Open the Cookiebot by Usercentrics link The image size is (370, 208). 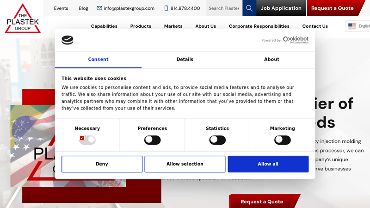[x=296, y=40]
